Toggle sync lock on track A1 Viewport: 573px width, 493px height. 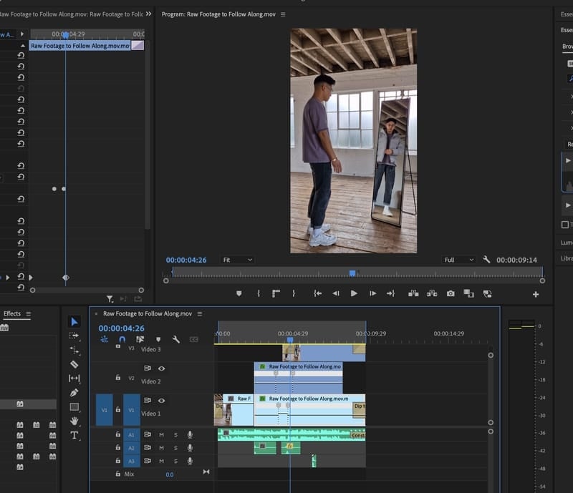tap(148, 434)
